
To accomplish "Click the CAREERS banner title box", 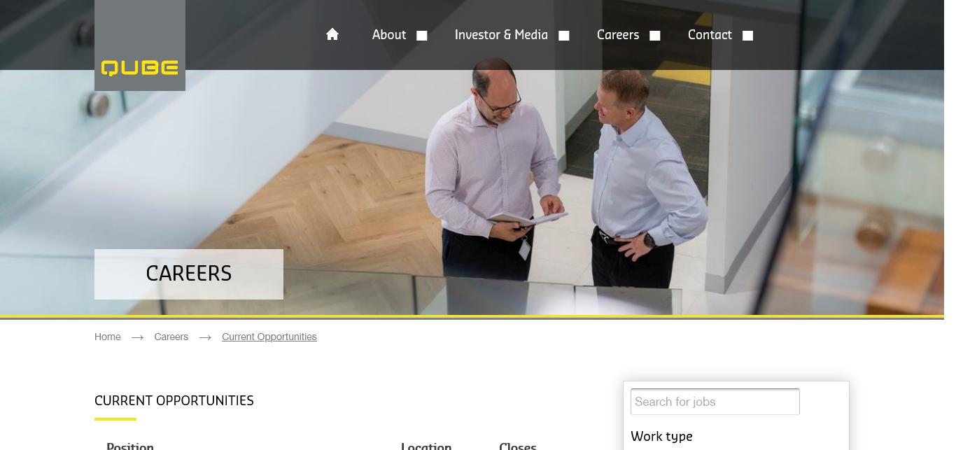I will [x=189, y=274].
